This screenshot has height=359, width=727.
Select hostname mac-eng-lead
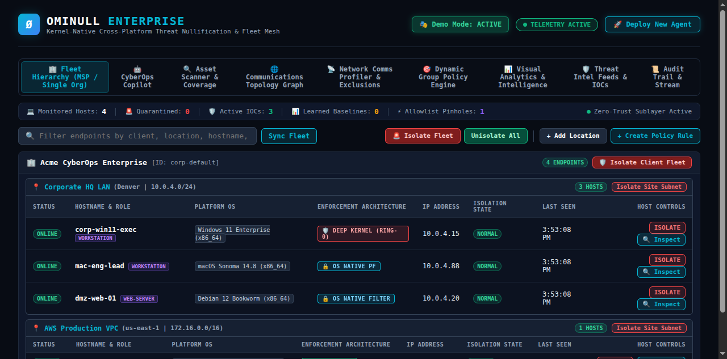coord(99,266)
